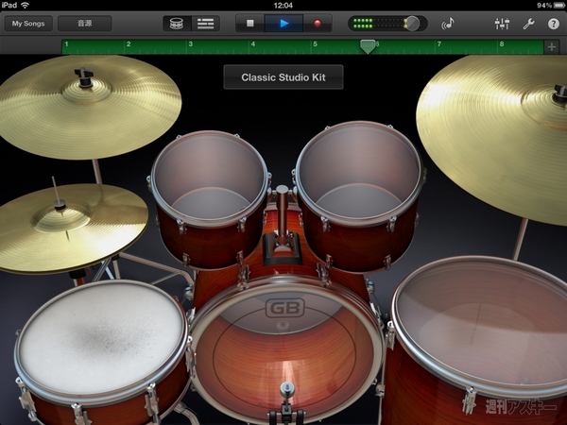Tap the 12:04 clock in status bar
The height and width of the screenshot is (425, 567).
[x=283, y=6]
